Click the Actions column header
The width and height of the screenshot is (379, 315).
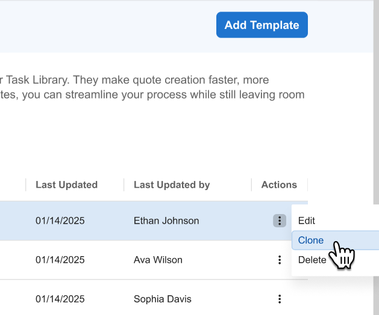point(279,185)
